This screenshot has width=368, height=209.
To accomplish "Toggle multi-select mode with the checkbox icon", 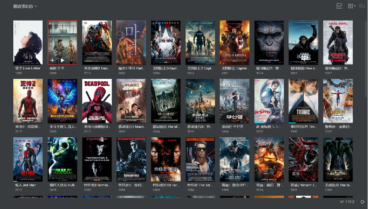I will (339, 6).
